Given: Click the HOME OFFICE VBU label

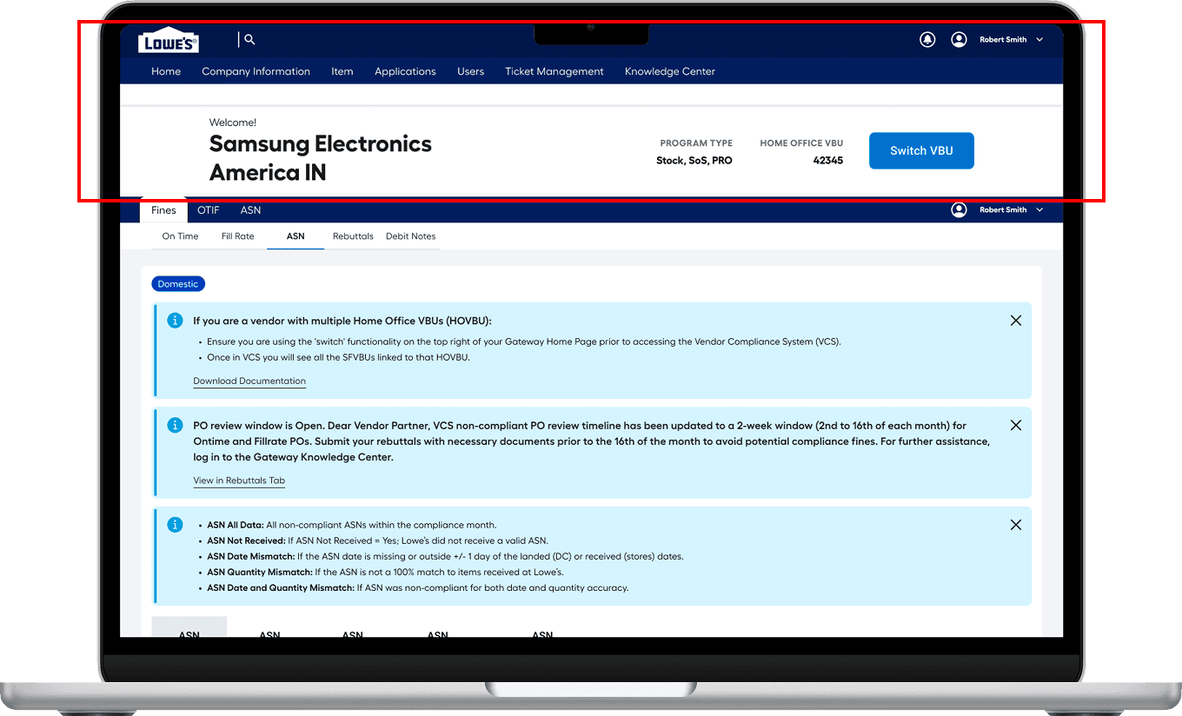Looking at the screenshot, I should (x=801, y=143).
